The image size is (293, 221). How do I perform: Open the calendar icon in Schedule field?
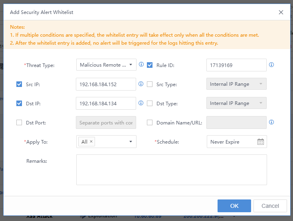click(x=260, y=142)
